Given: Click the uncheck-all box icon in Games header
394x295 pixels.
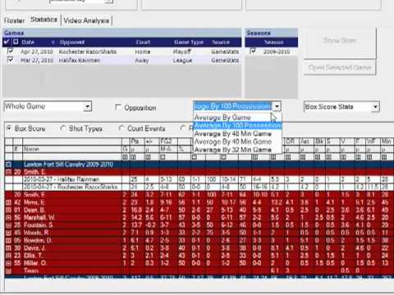Looking at the screenshot, I should click(16, 42).
